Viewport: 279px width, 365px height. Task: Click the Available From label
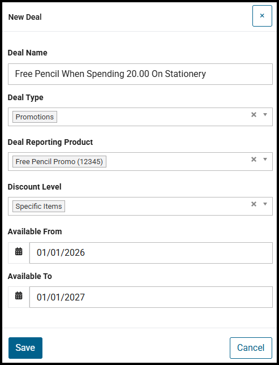pyautogui.click(x=35, y=231)
